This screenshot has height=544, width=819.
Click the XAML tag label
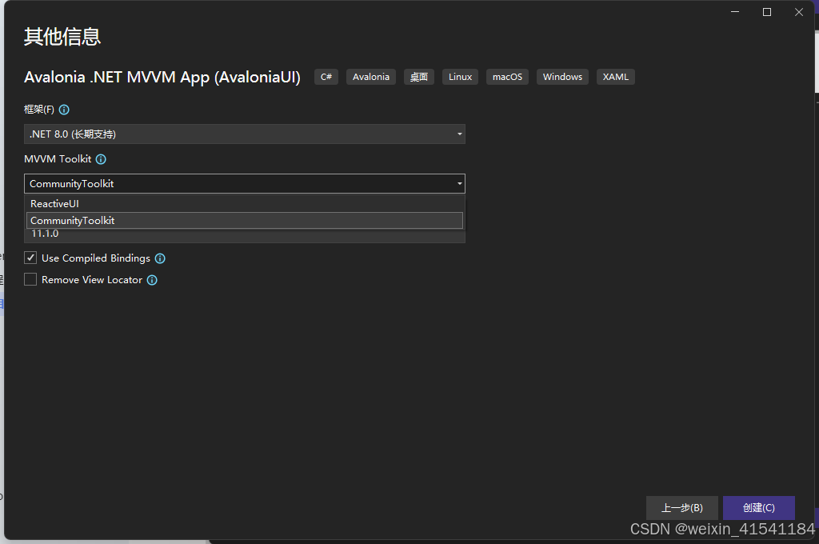[616, 77]
